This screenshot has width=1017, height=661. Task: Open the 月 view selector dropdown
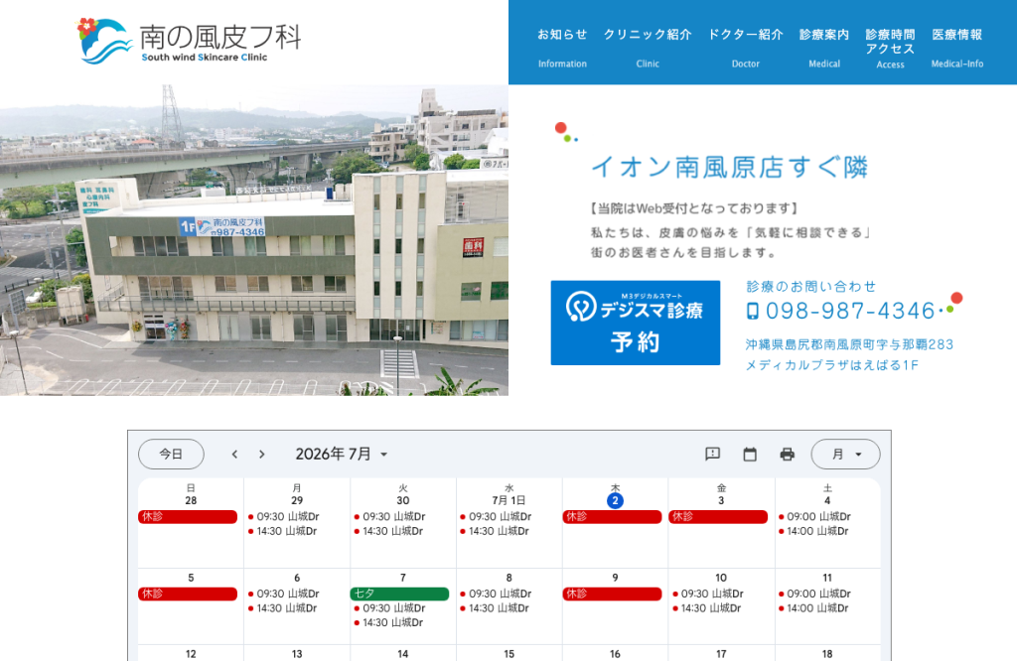click(846, 455)
